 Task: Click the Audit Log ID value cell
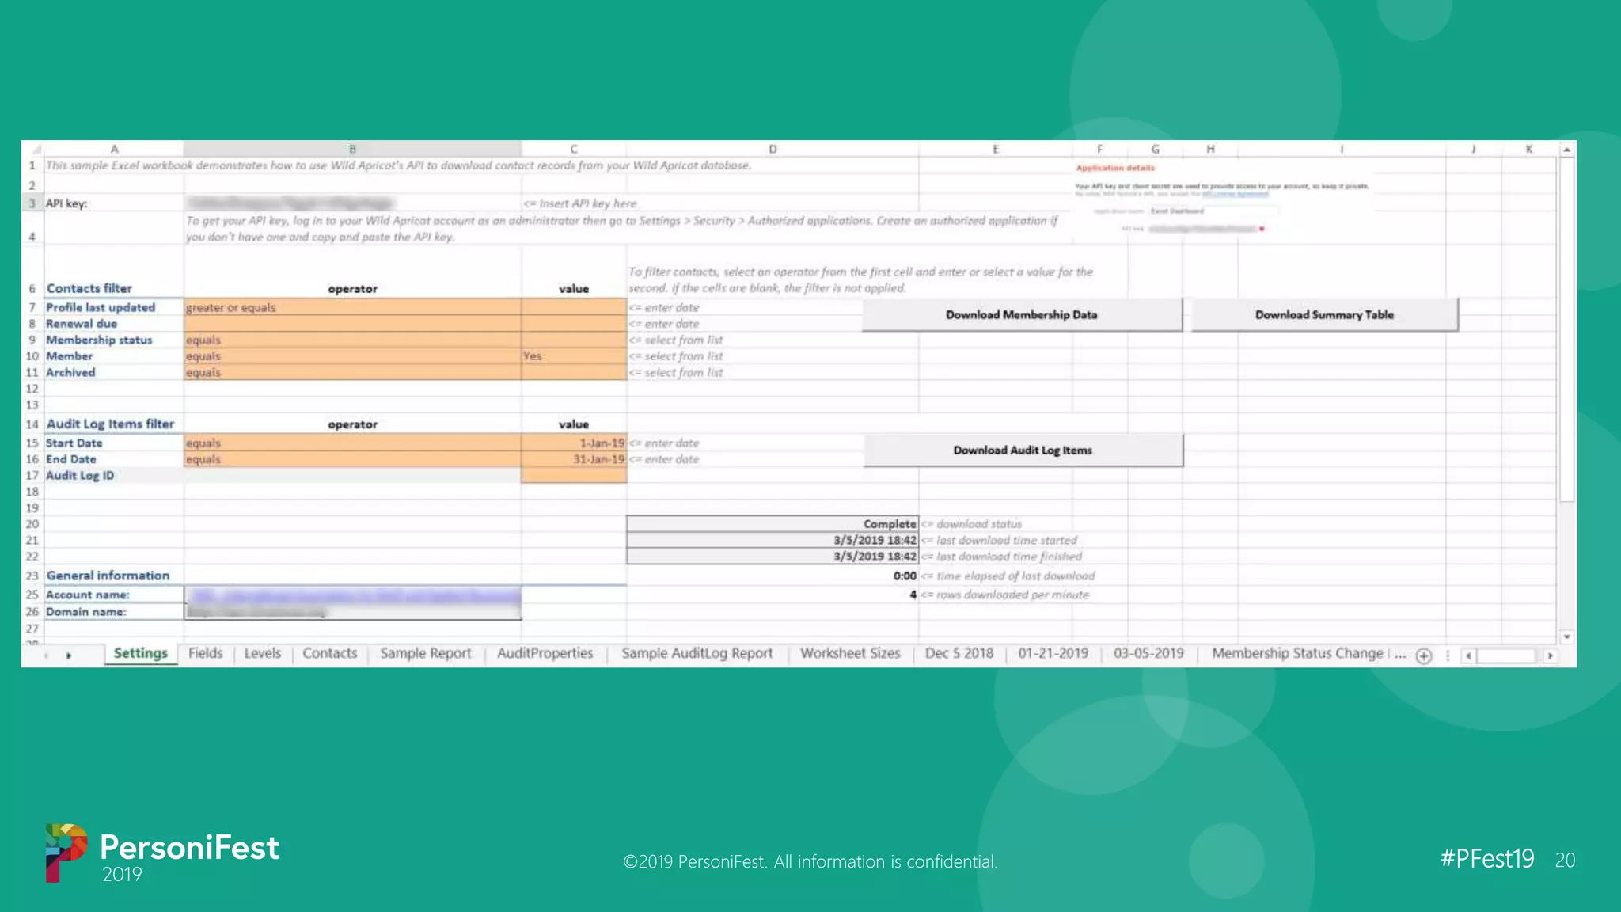coord(573,475)
